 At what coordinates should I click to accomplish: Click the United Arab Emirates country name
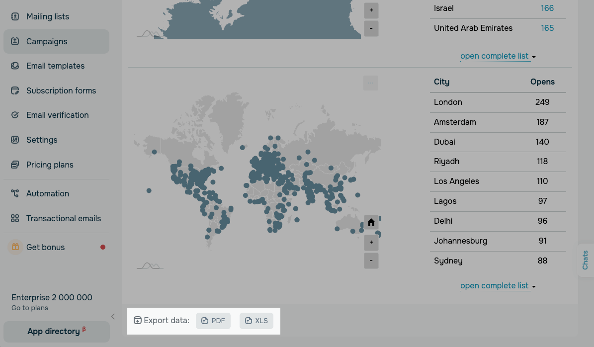coord(473,28)
